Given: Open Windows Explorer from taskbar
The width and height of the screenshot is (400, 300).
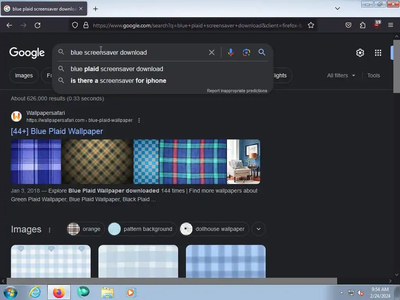Looking at the screenshot, I should click(107, 292).
